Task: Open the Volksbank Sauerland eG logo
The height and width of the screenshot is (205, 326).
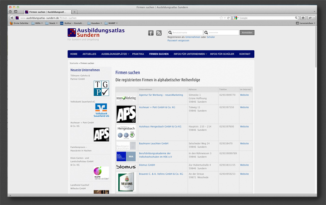Action: click(101, 110)
